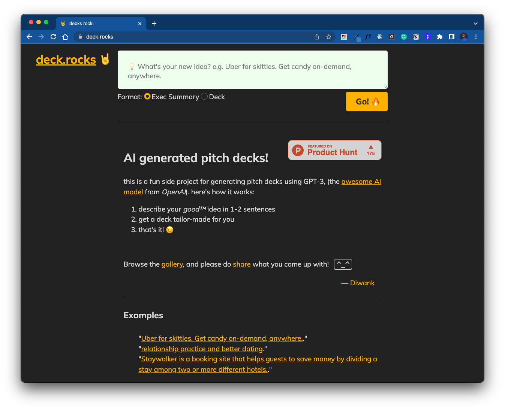Open the Grammarly extension
Screen dimensions: 505x410
pos(404,37)
